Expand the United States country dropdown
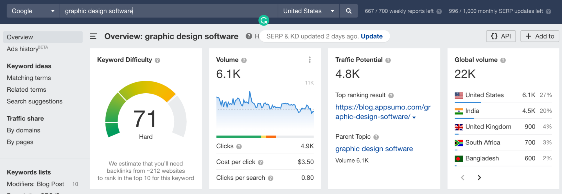 pyautogui.click(x=308, y=11)
